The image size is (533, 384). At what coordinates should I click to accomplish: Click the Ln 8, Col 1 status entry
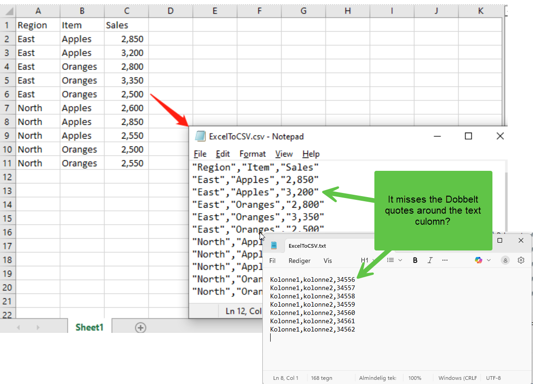[285, 378]
